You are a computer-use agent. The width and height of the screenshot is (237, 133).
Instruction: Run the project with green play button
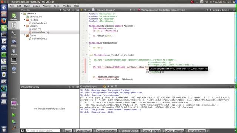(x=14, y=115)
